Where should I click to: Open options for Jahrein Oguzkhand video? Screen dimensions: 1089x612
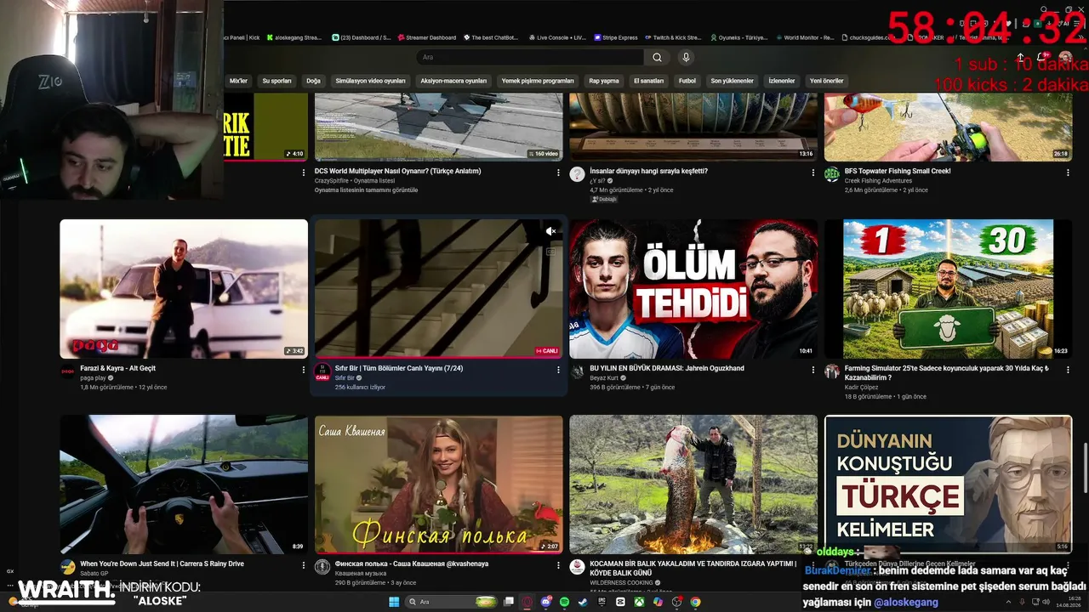[813, 370]
